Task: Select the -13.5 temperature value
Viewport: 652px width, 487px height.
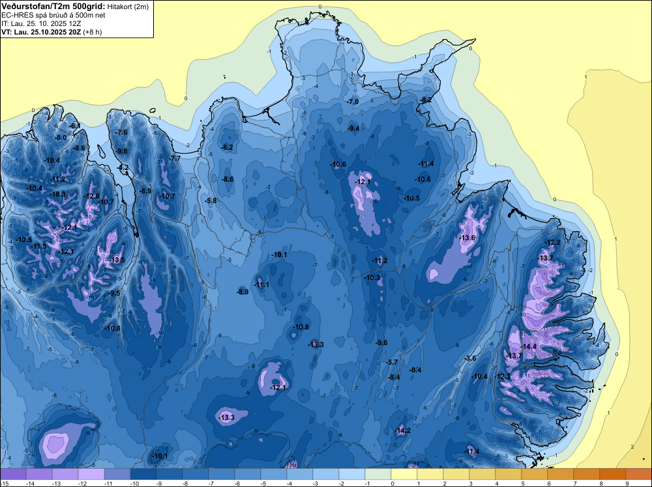Action: tap(117, 260)
